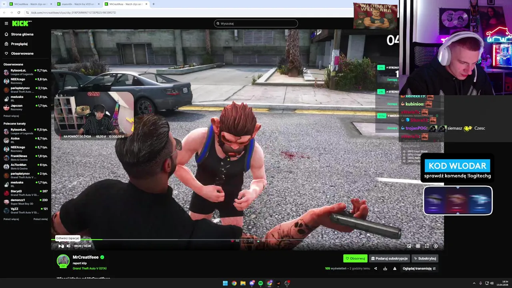Open Azdus channel in Polecane kanały
The image size is (512, 288).
coord(26,140)
